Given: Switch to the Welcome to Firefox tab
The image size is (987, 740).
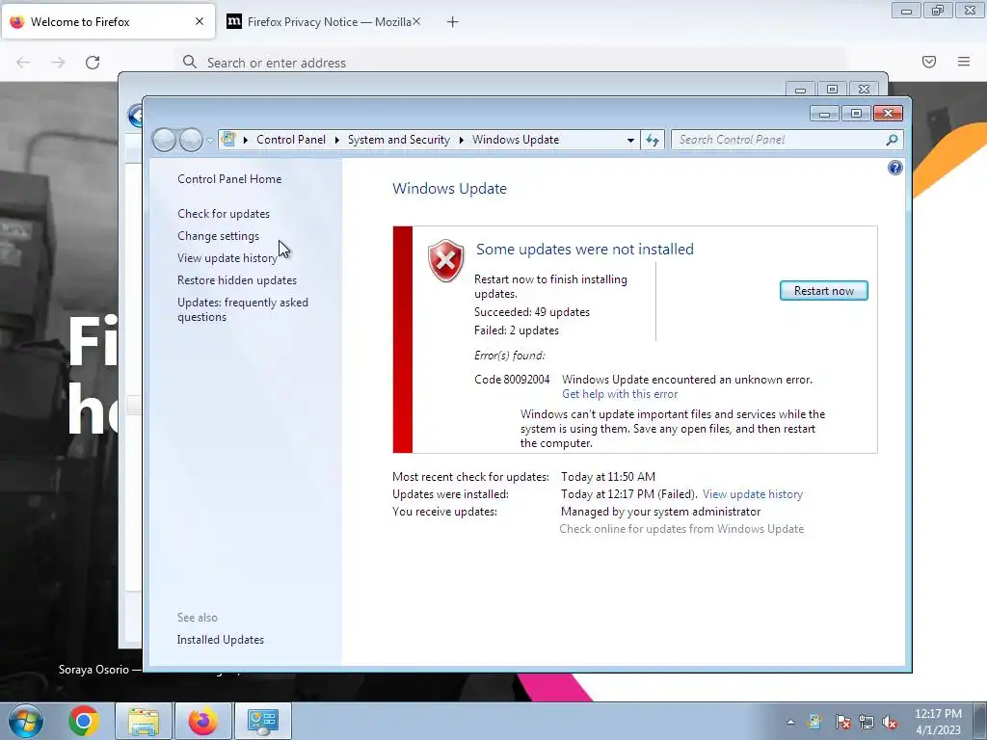Looking at the screenshot, I should point(108,21).
